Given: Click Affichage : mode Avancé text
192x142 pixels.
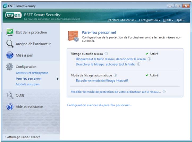Looking at the screenshot, I should point(24,137).
